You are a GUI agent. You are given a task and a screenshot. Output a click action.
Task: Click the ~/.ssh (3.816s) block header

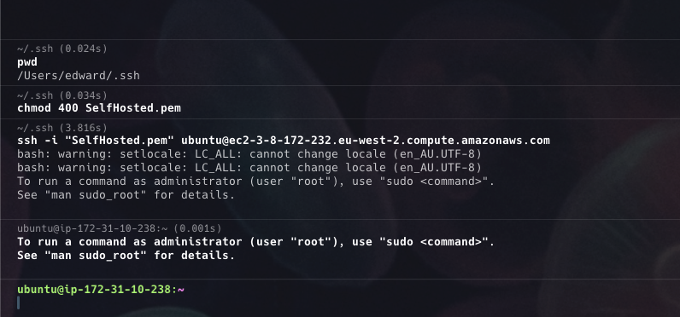pos(62,128)
